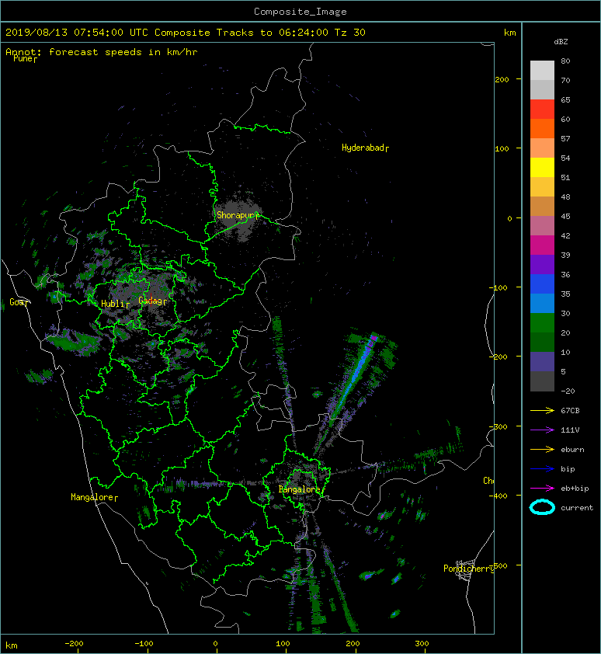Screen dimensions: 601x654
Task: Pick the magenta dBZ swatch above 39
Action: click(x=542, y=245)
